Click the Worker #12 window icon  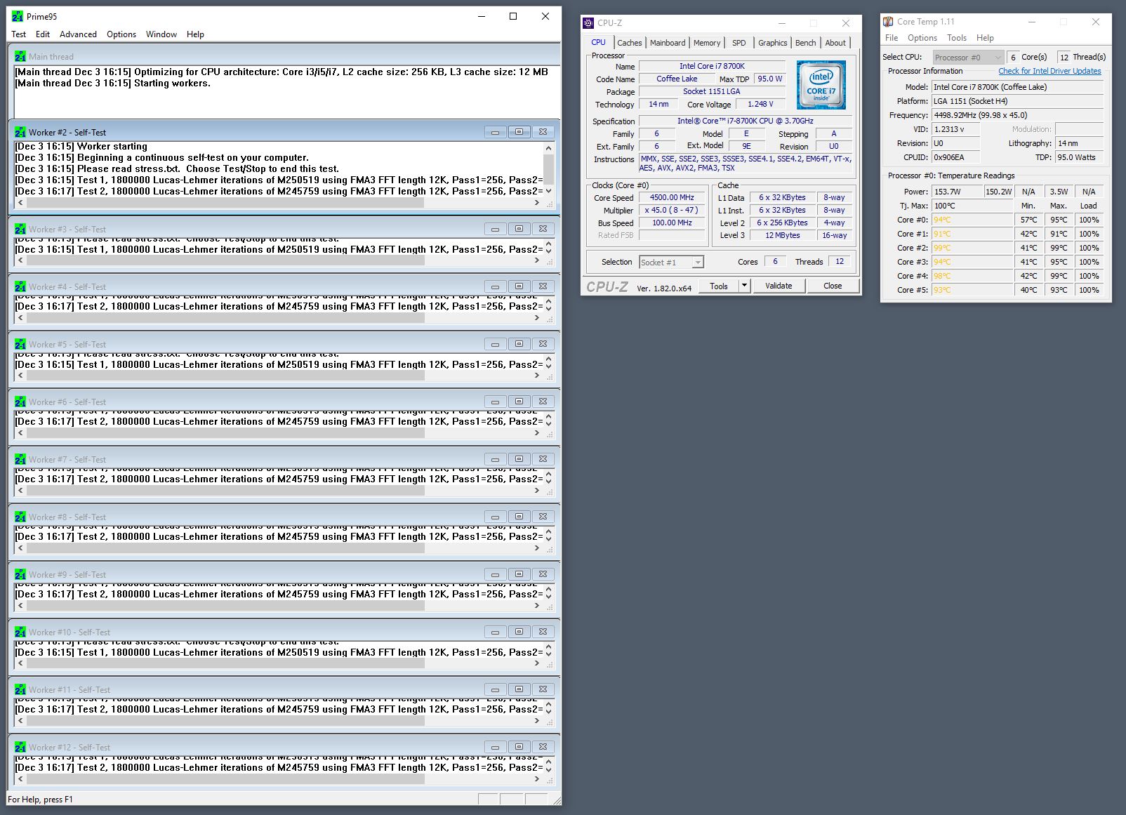pos(20,748)
